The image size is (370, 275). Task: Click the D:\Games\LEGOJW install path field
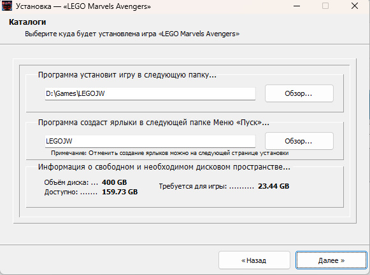click(x=150, y=93)
